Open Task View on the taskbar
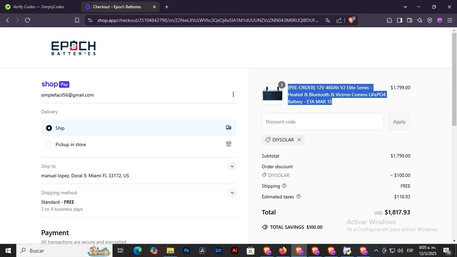Screen dimensions: 457x257 point(121,251)
